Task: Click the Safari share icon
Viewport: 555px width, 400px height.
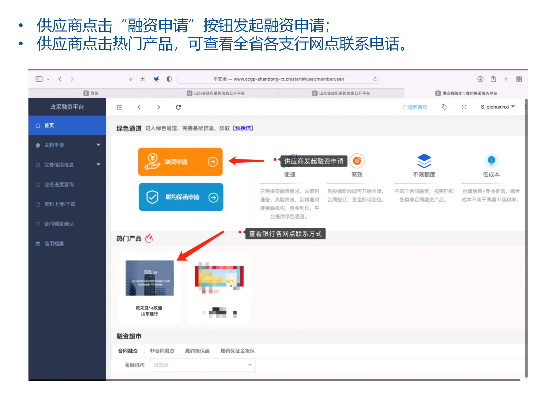Action: tap(493, 79)
